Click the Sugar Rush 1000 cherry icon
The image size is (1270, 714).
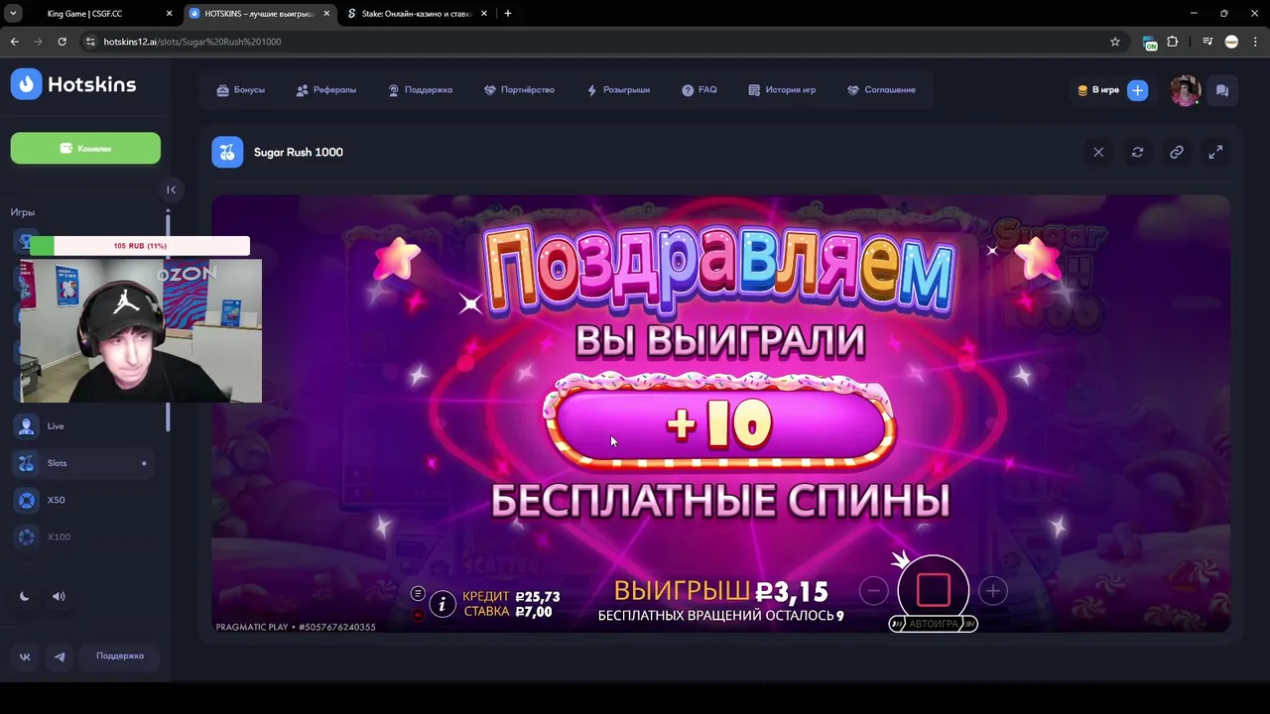[227, 152]
